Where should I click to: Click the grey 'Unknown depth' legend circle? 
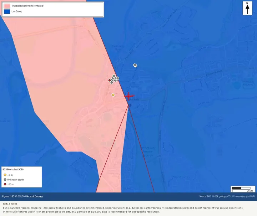5,180
